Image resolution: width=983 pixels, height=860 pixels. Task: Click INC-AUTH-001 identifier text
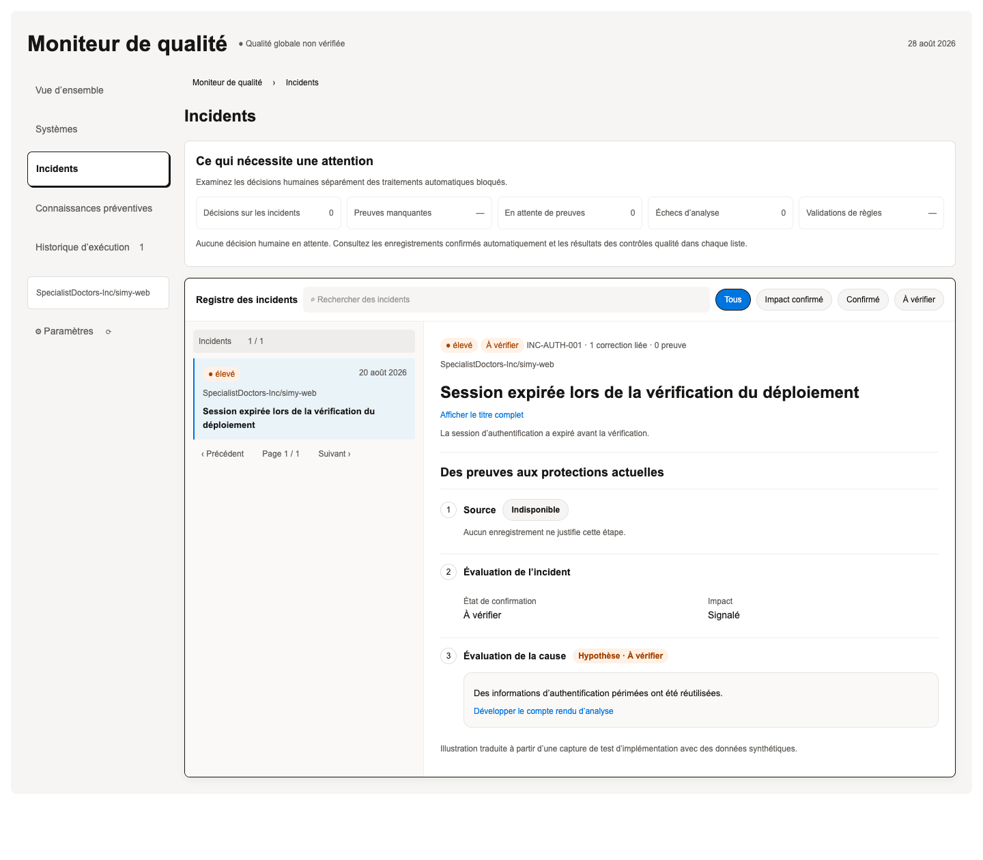(554, 345)
